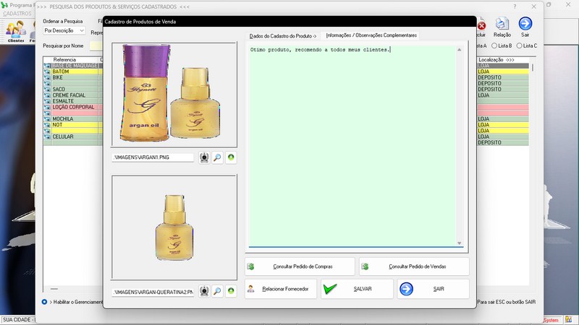Click scroll-down arrow of observations text area
Viewport: 579px width, 325px height.
[460, 243]
